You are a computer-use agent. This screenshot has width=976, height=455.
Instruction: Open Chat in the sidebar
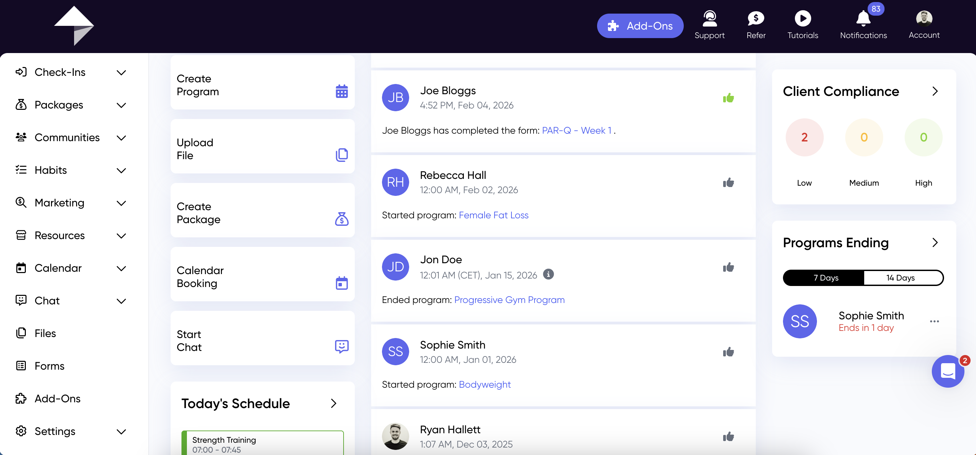pyautogui.click(x=47, y=300)
